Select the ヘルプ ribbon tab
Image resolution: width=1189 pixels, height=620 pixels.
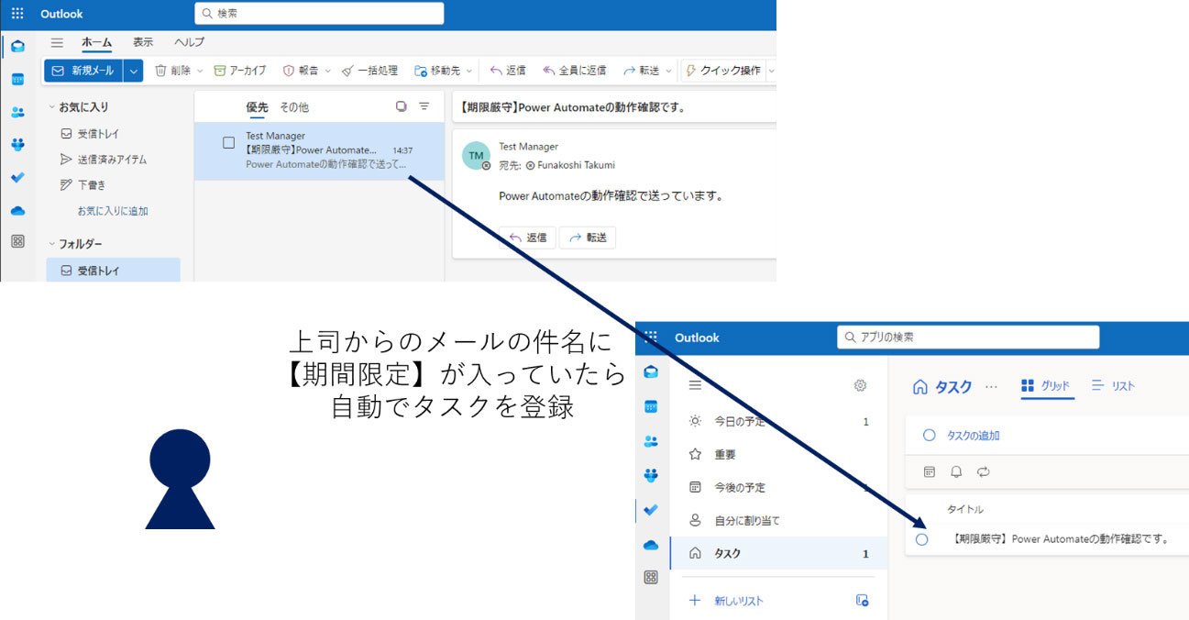pyautogui.click(x=190, y=42)
